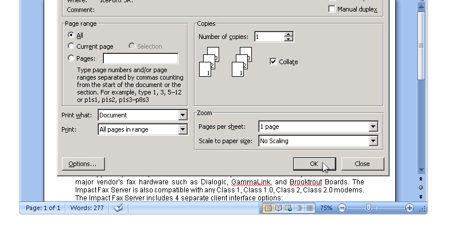Switch to Outline view
Image resolution: width=459 pixels, height=229 pixels.
[299, 208]
